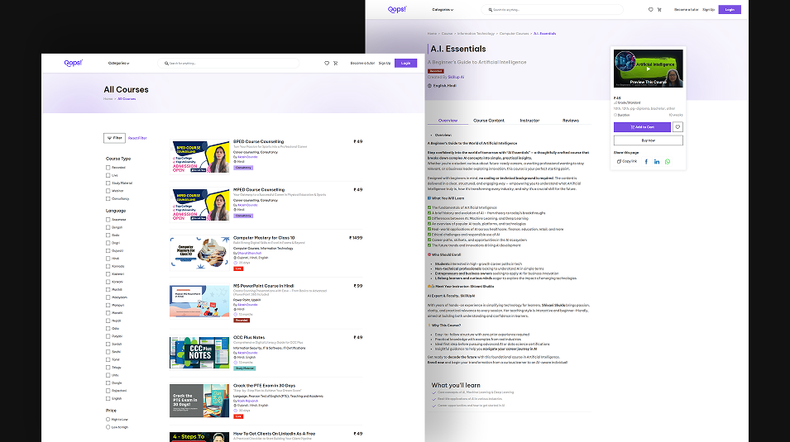Open cart icon on A.I. Essentials header

point(659,10)
